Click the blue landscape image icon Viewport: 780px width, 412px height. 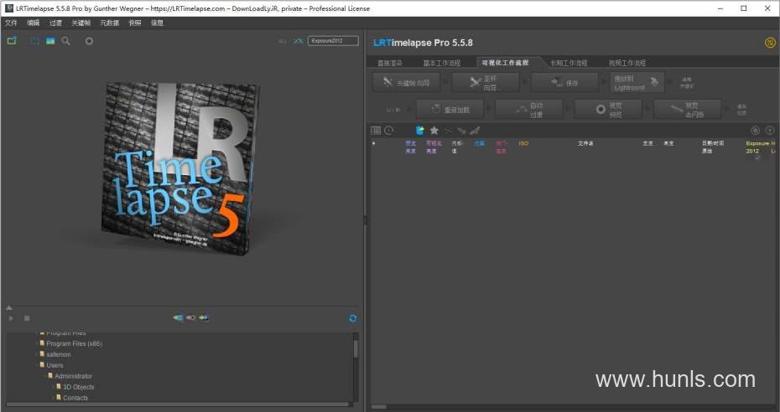pyautogui.click(x=50, y=41)
